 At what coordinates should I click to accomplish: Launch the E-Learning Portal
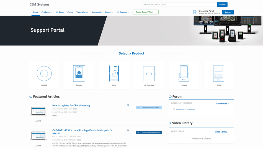pos(228,12)
